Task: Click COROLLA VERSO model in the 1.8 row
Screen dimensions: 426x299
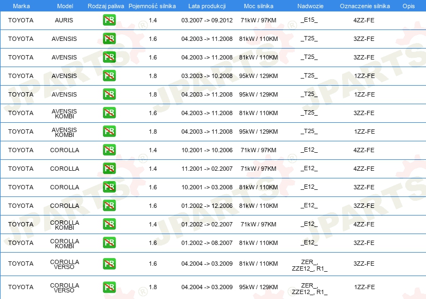Action: tap(65, 288)
